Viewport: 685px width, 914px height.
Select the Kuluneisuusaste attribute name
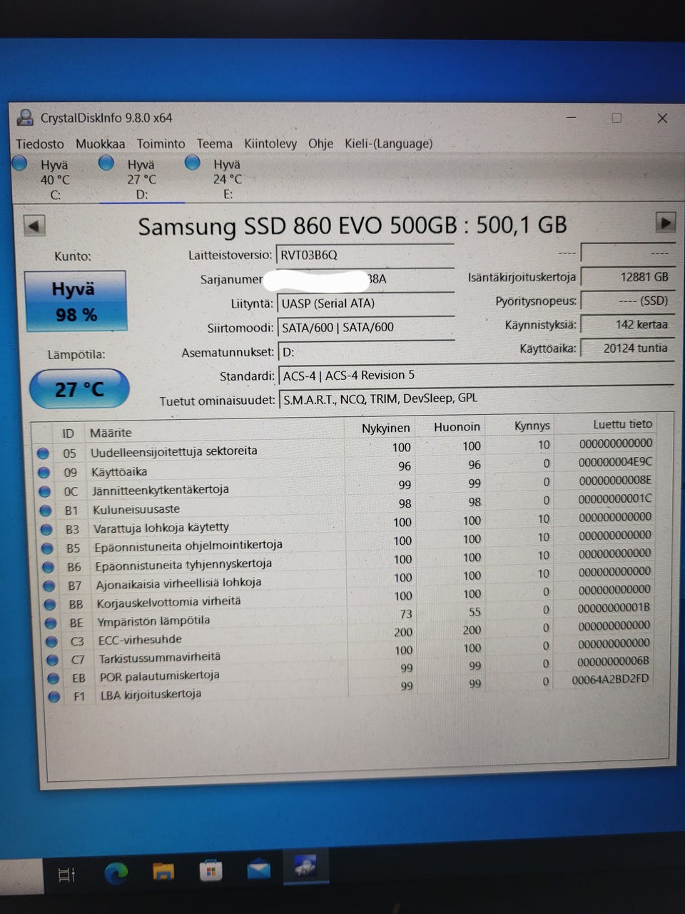tap(136, 509)
